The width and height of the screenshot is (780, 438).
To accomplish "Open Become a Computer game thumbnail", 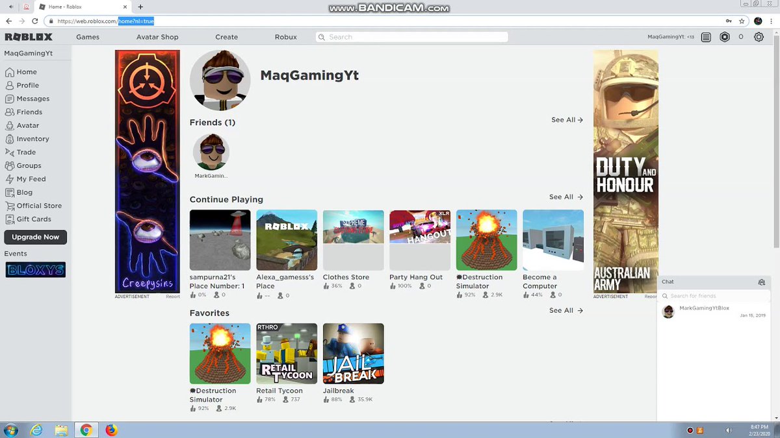I will pyautogui.click(x=553, y=240).
